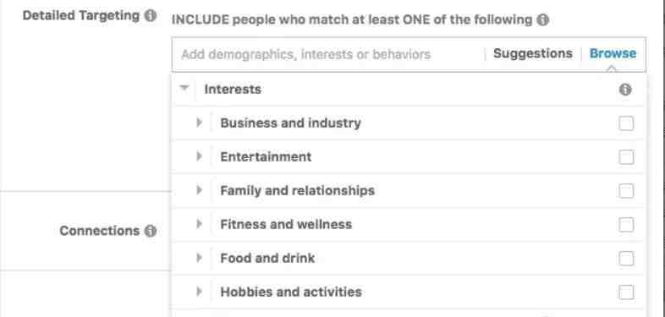Click the Interests row info icon
This screenshot has height=317, width=665.
click(625, 90)
